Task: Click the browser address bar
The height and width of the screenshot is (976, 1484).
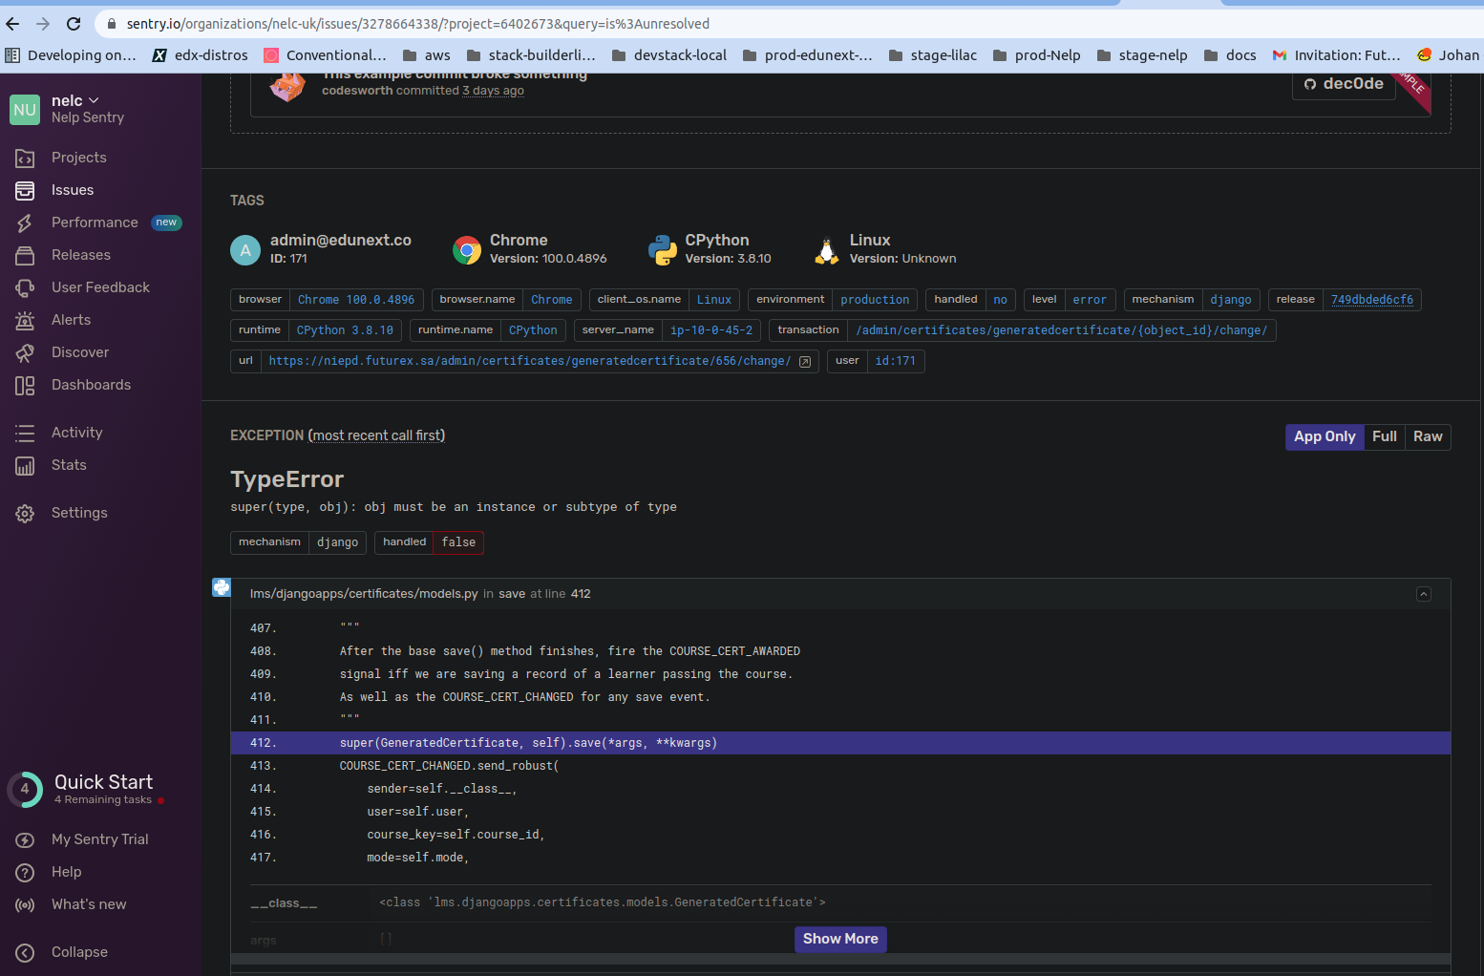Action: point(764,24)
